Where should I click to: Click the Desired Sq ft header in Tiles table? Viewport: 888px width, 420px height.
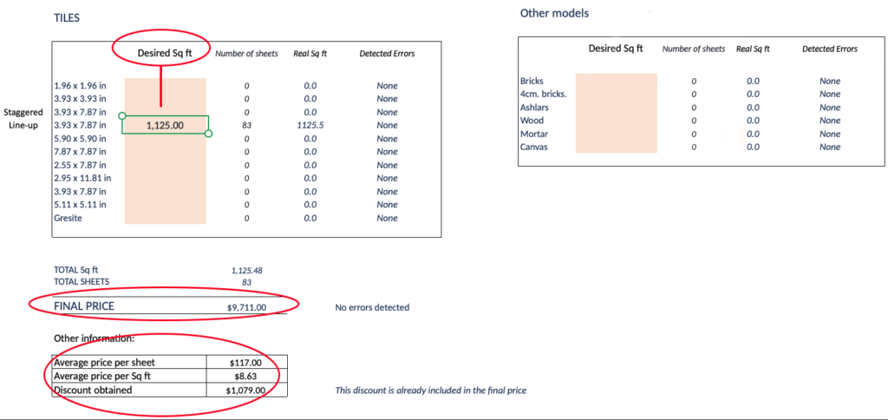(x=165, y=53)
